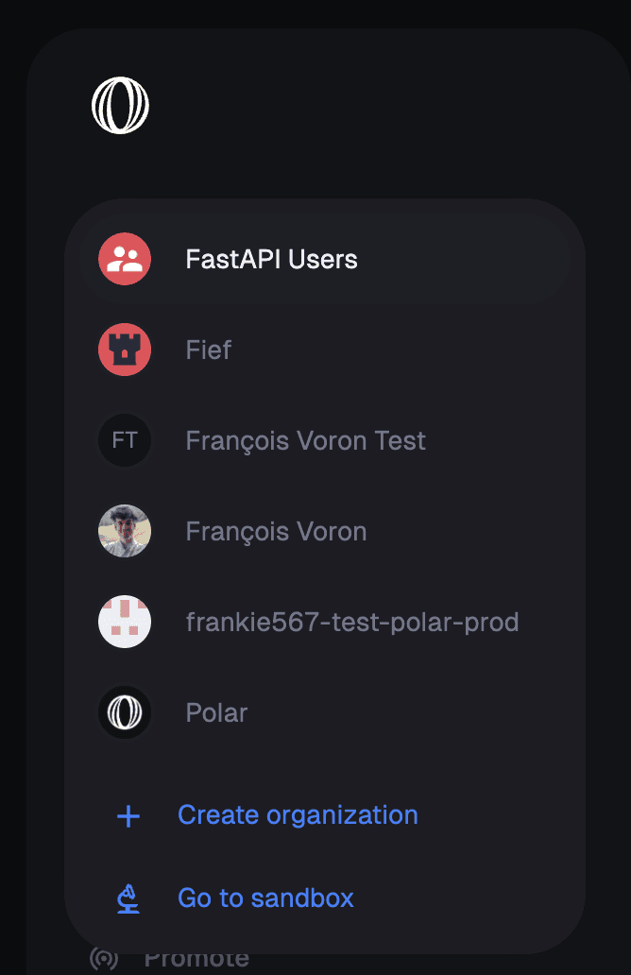Click the plus icon beside Create organization
The width and height of the screenshot is (631, 975).
click(x=128, y=816)
